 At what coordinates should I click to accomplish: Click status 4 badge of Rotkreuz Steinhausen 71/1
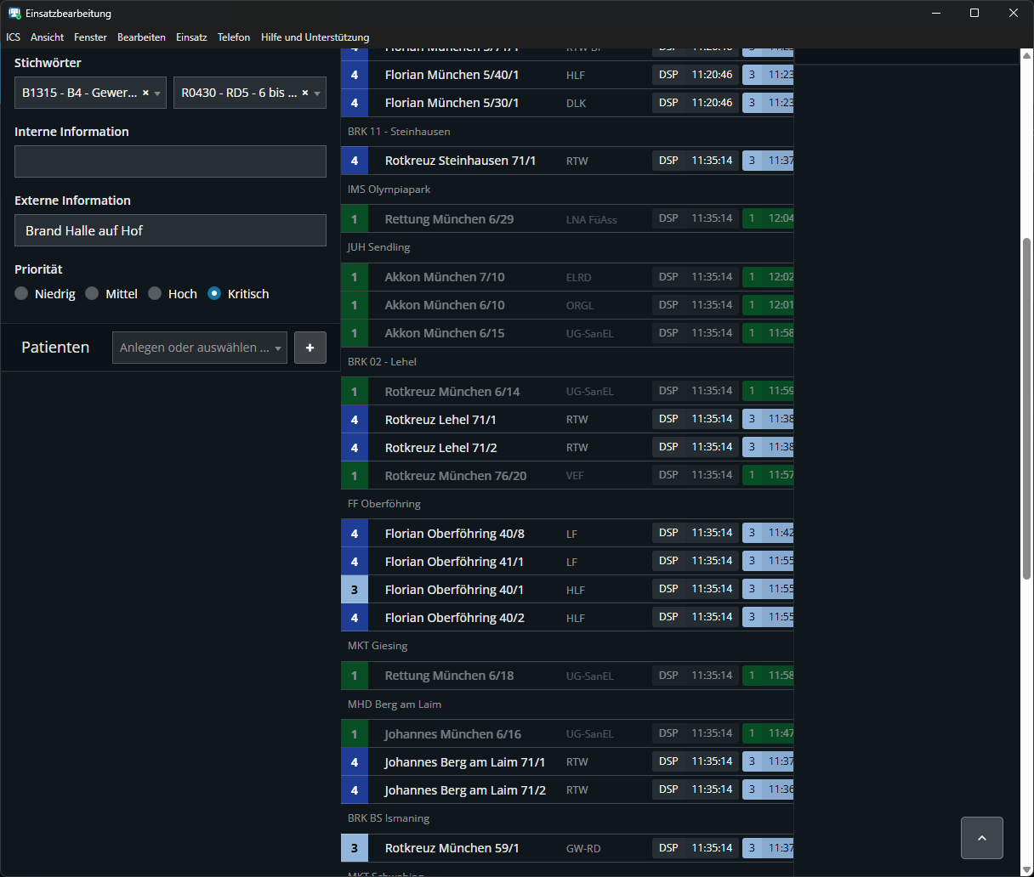pyautogui.click(x=355, y=161)
